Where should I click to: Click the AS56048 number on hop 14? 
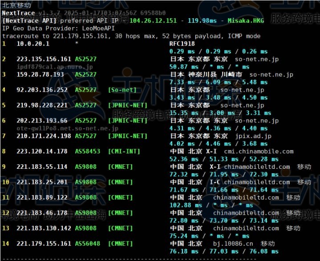coord(87,244)
